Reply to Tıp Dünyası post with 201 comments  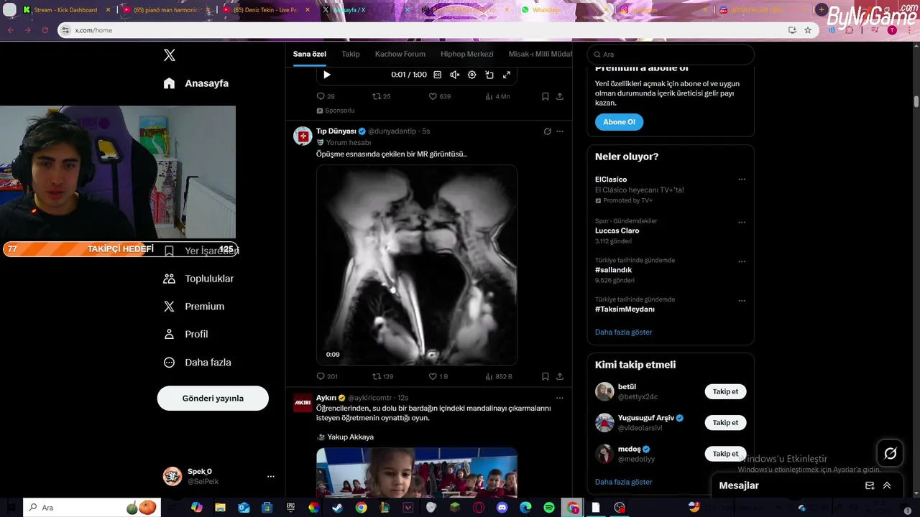point(327,376)
